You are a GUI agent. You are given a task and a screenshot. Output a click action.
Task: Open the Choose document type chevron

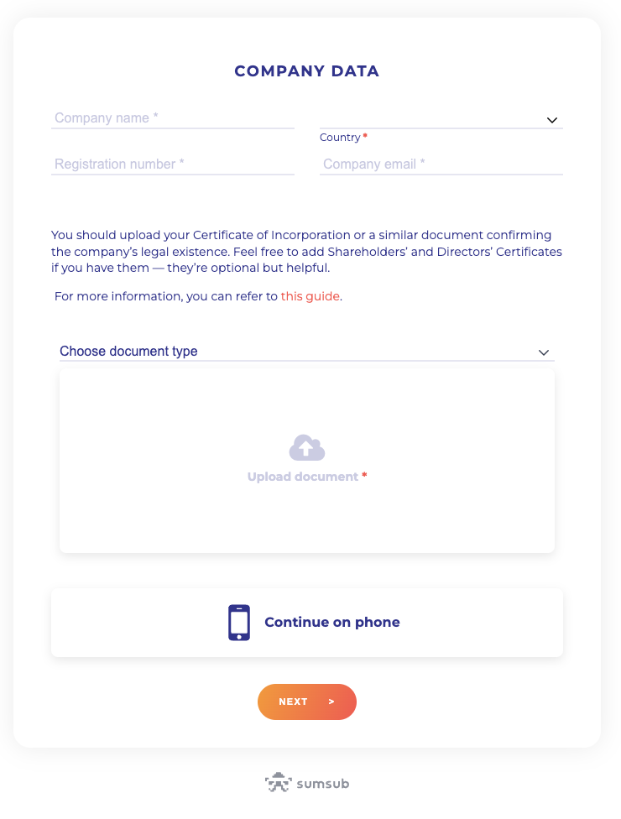point(543,352)
